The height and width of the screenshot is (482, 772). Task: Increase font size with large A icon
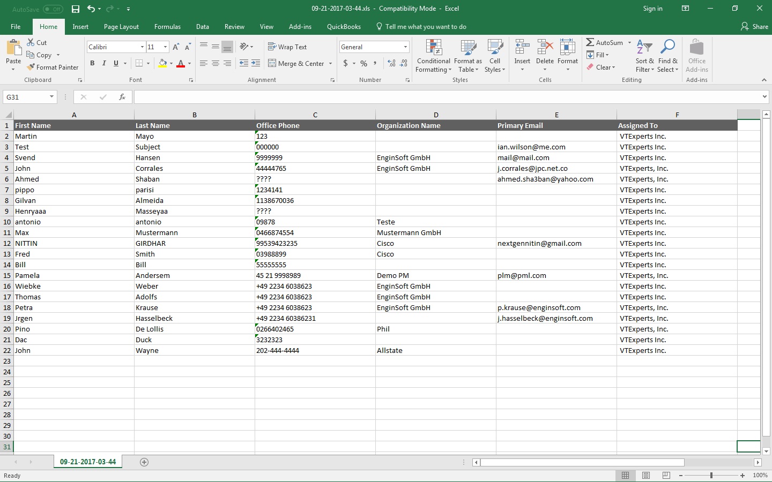tap(176, 47)
